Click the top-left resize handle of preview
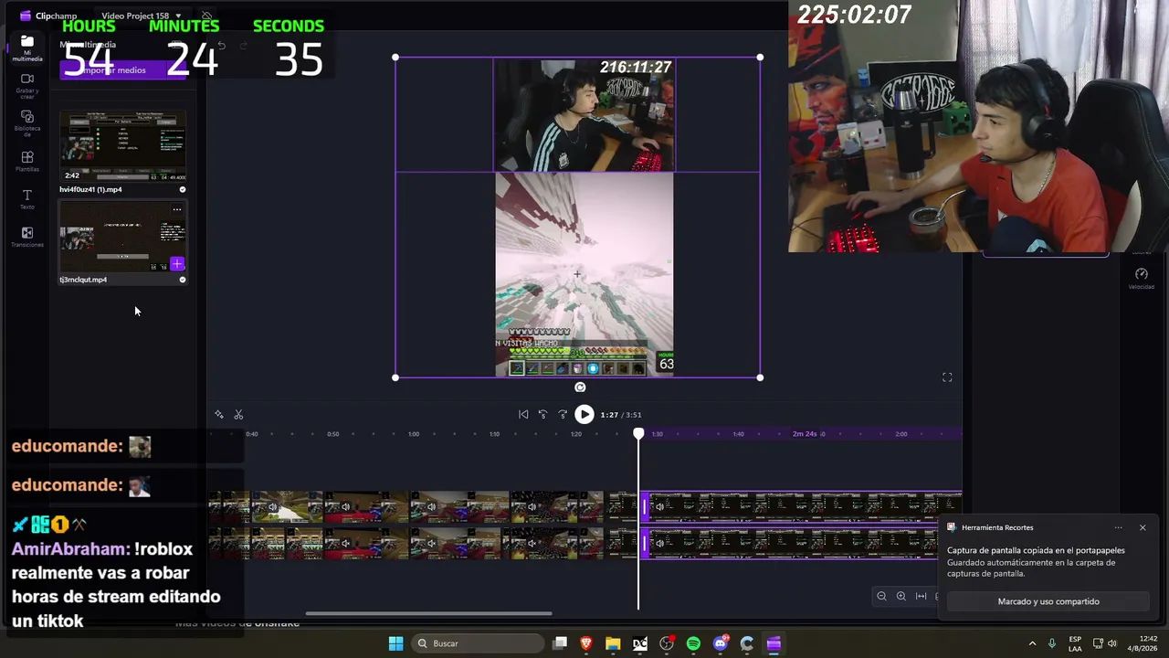 point(395,58)
